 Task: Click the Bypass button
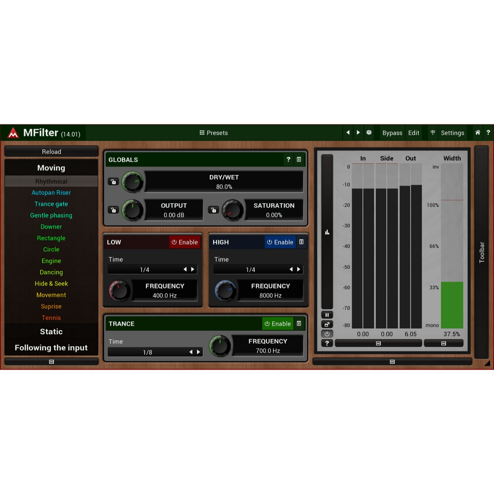(392, 133)
